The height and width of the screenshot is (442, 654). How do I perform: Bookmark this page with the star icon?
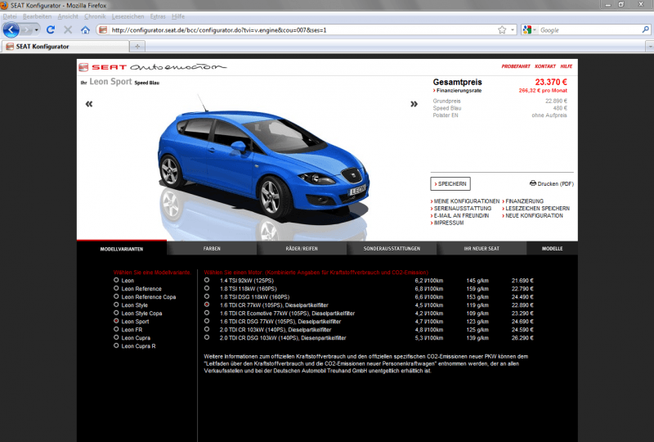click(x=502, y=29)
